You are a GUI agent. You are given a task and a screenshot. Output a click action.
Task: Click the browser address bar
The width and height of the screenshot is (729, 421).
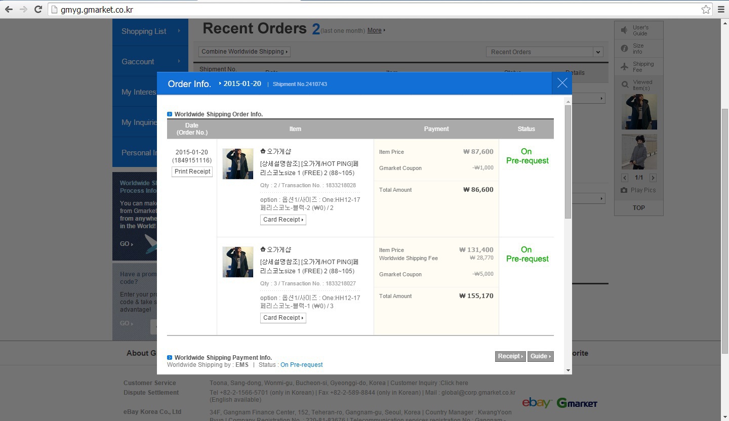379,10
